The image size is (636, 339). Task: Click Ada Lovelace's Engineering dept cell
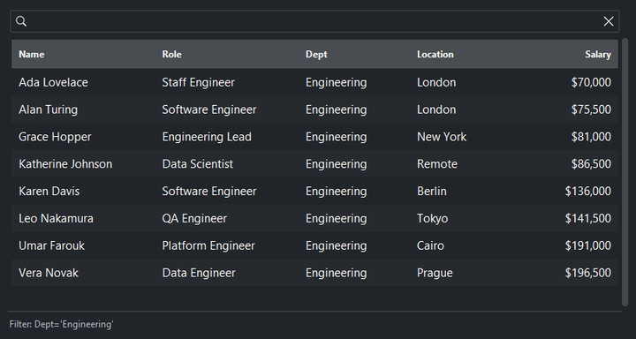[x=337, y=82]
